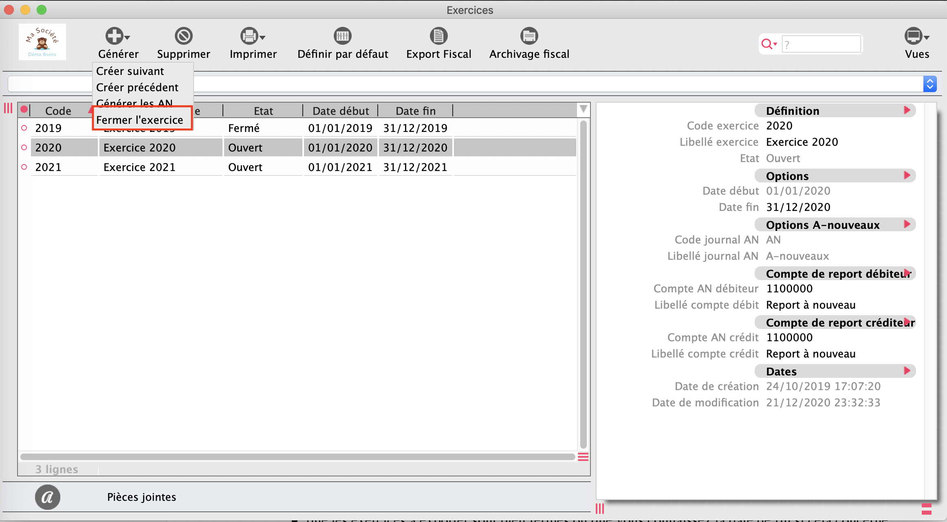Screen dimensions: 947x522
Task: Open the blue stepper combo box
Action: [x=930, y=84]
